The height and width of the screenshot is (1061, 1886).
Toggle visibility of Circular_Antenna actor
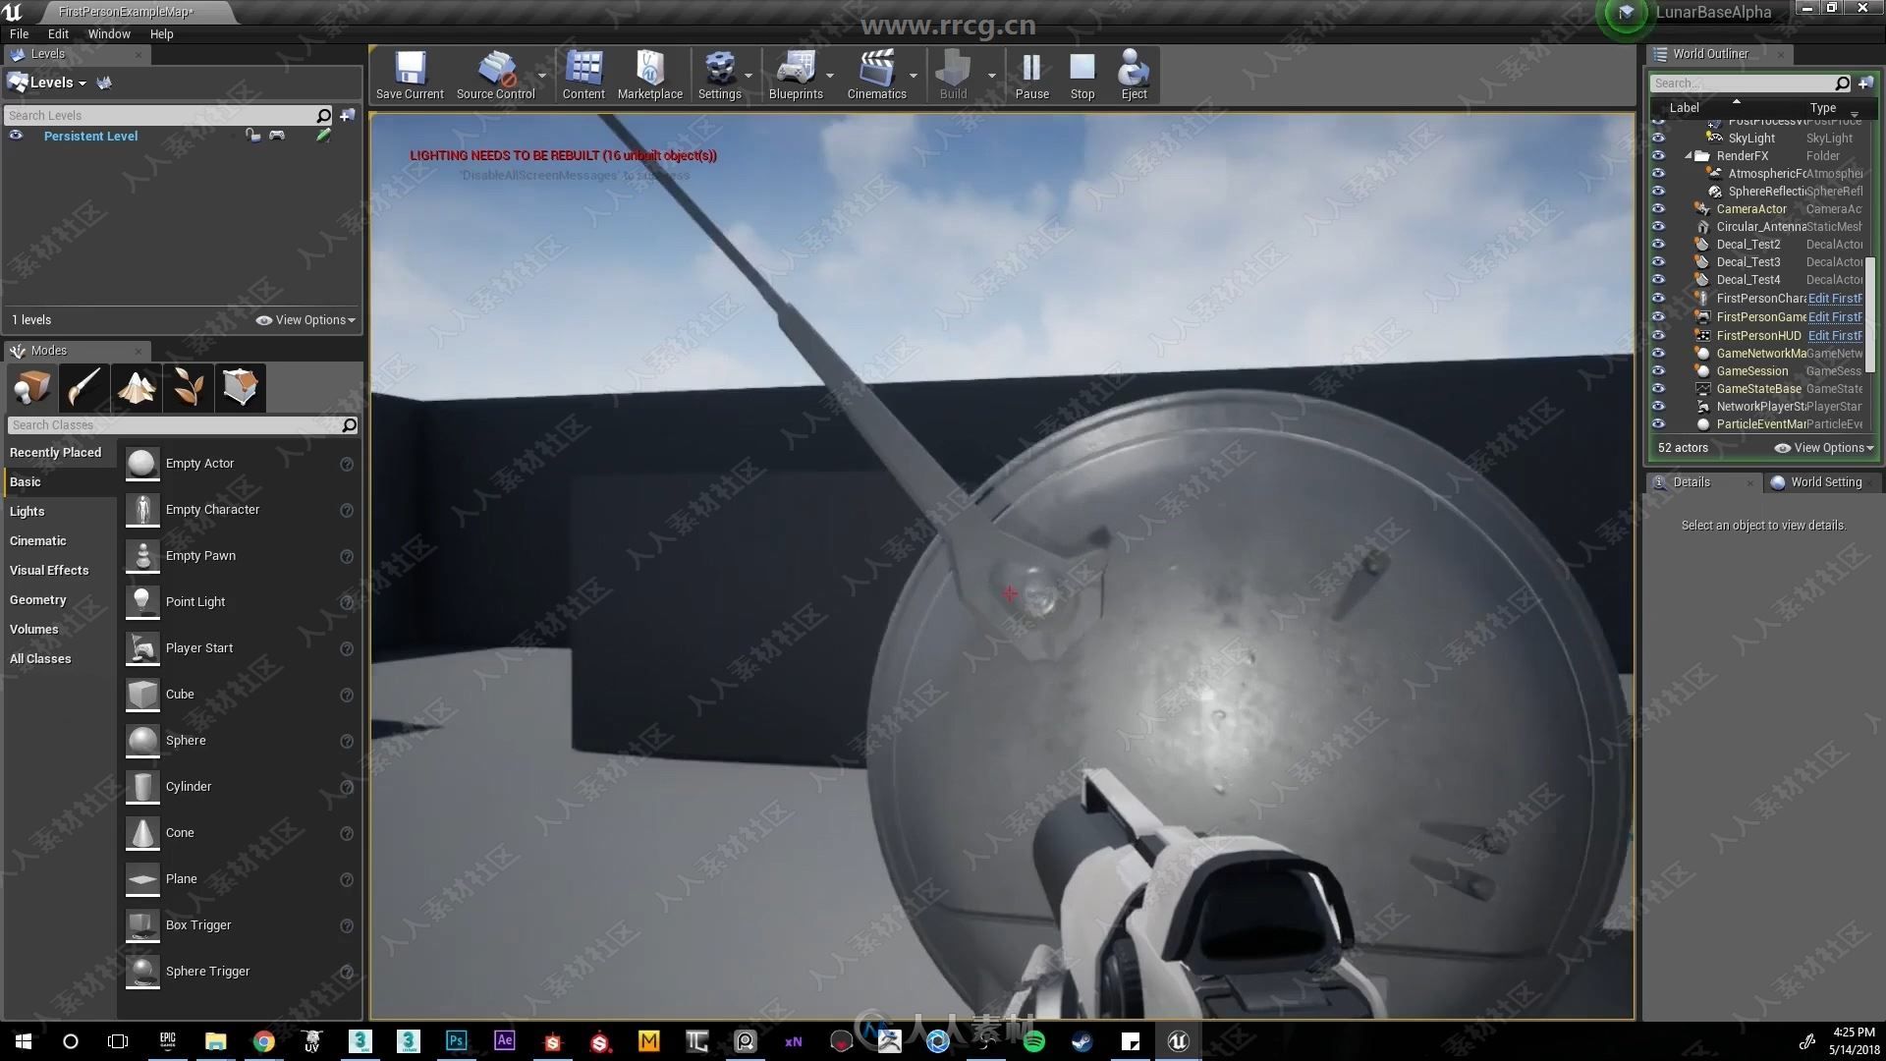click(1659, 227)
